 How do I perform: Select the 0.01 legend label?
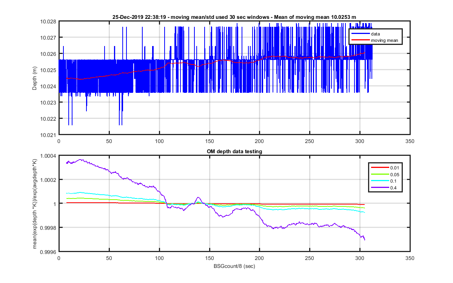pyautogui.click(x=395, y=167)
